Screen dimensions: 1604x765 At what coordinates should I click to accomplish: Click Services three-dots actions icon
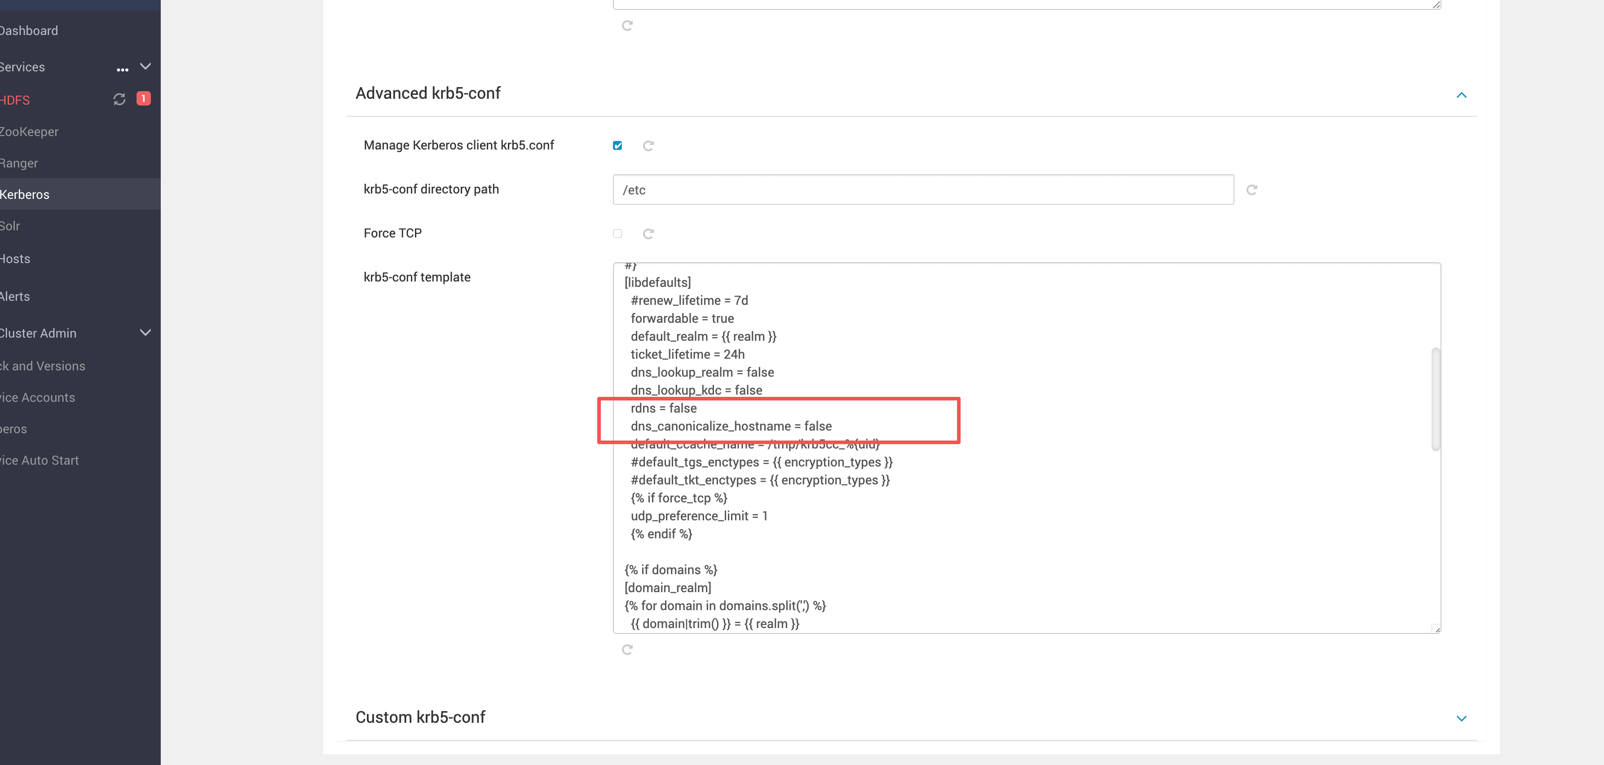tap(122, 69)
